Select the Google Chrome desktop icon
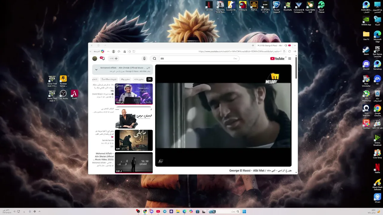The image size is (383, 215). point(377,111)
